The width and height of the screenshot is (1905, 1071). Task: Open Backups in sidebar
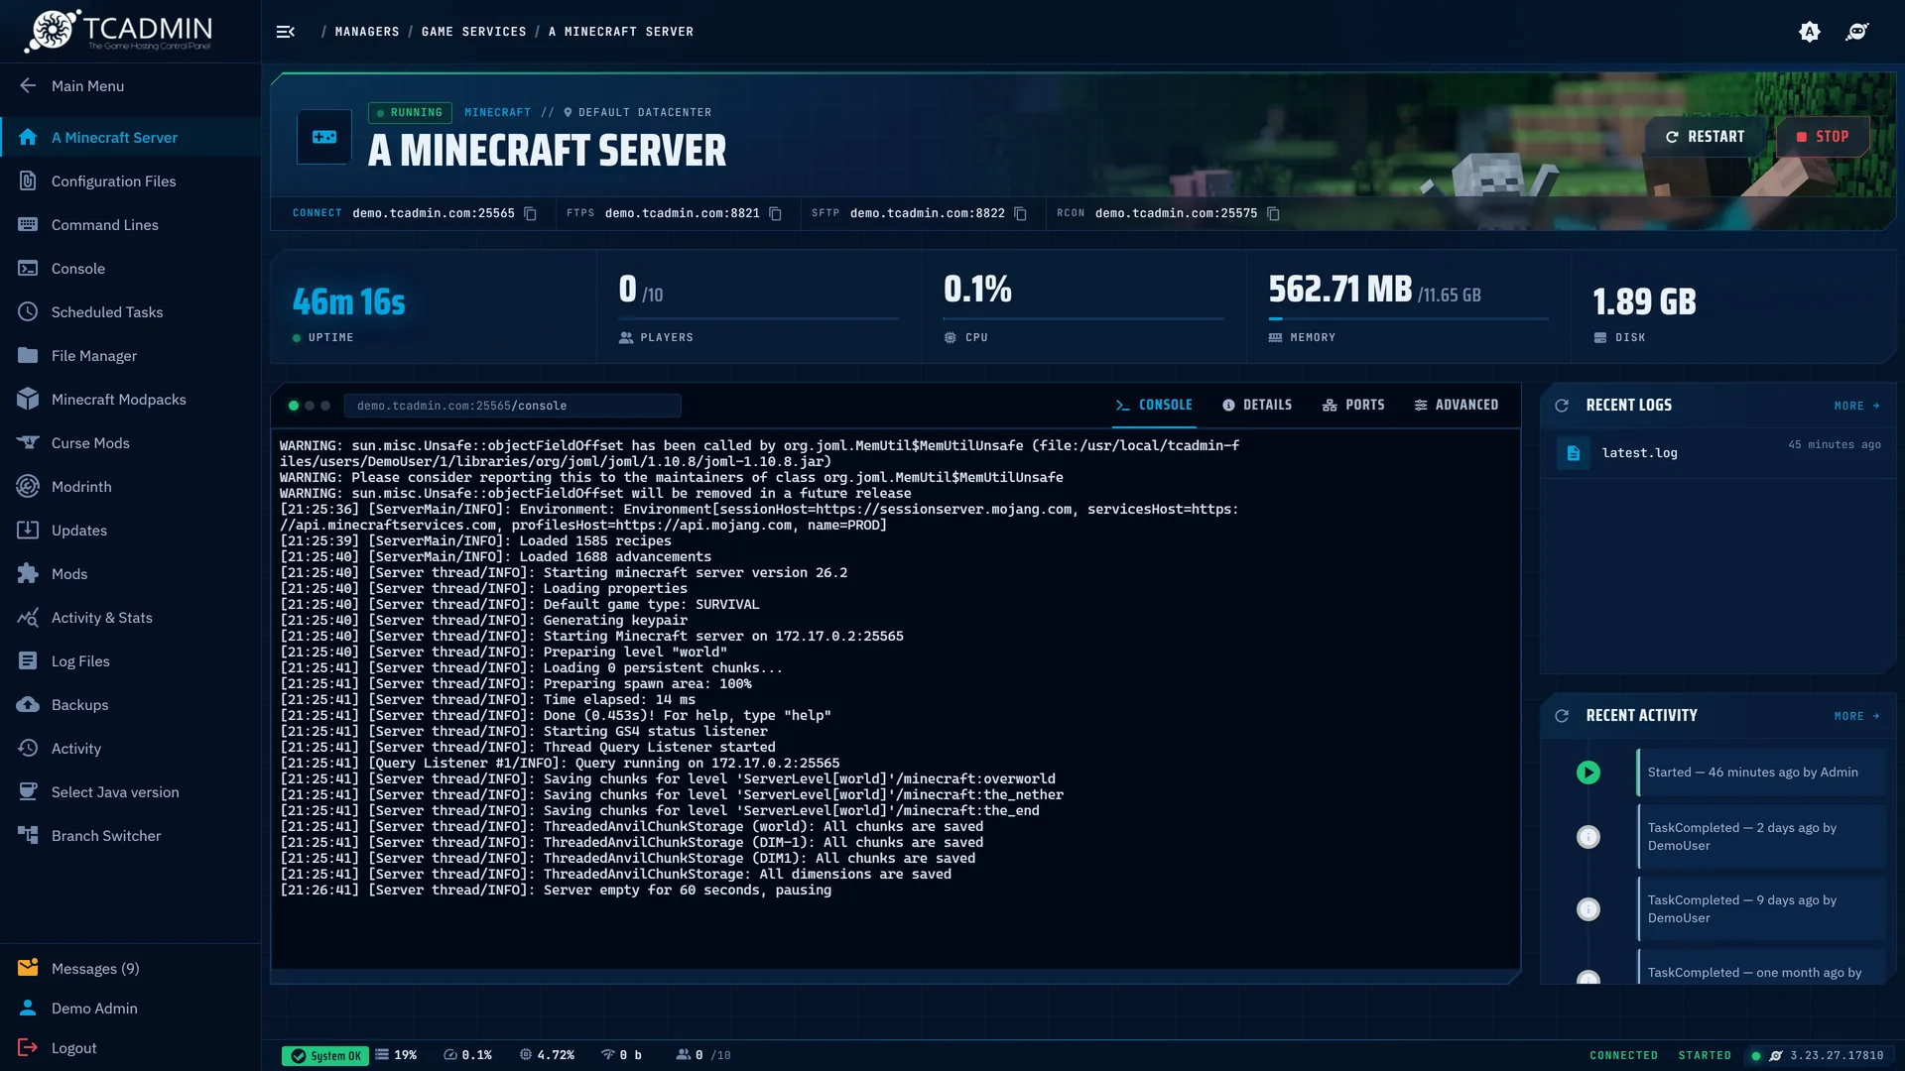tap(130, 705)
